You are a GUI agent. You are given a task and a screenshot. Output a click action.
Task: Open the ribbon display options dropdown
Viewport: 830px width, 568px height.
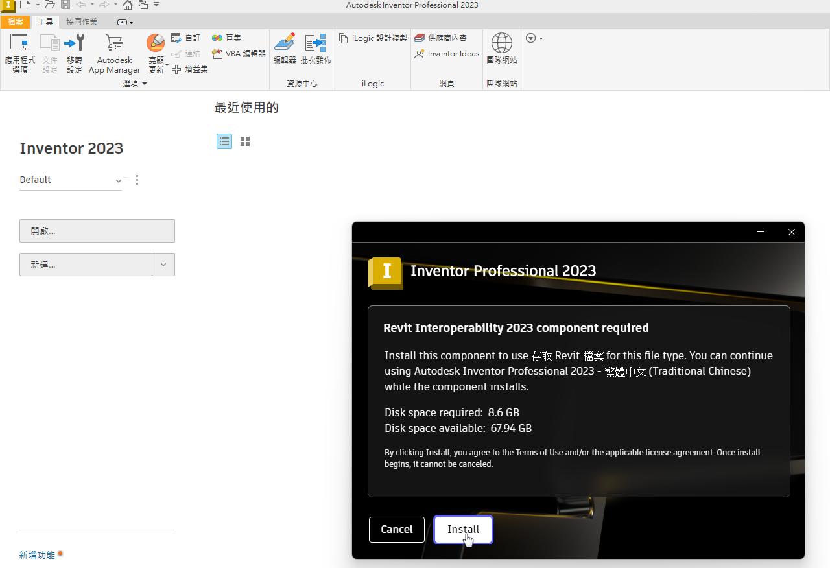(125, 23)
